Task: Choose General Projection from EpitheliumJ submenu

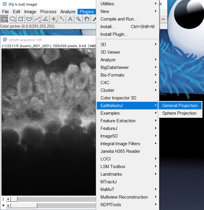Action: tap(180, 106)
